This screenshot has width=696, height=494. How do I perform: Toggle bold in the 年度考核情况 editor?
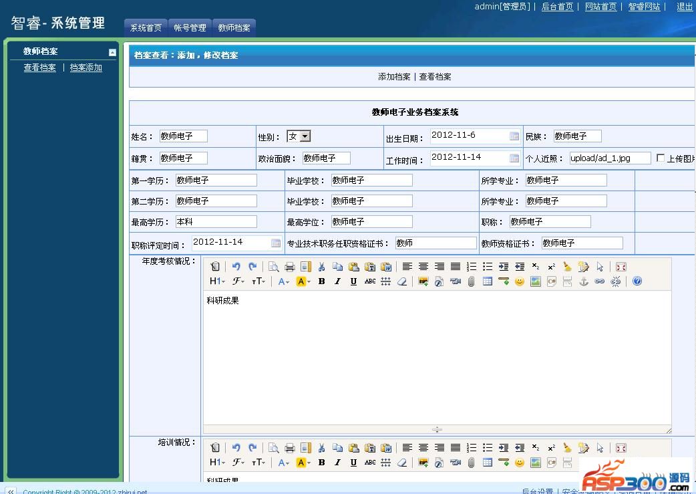click(321, 281)
